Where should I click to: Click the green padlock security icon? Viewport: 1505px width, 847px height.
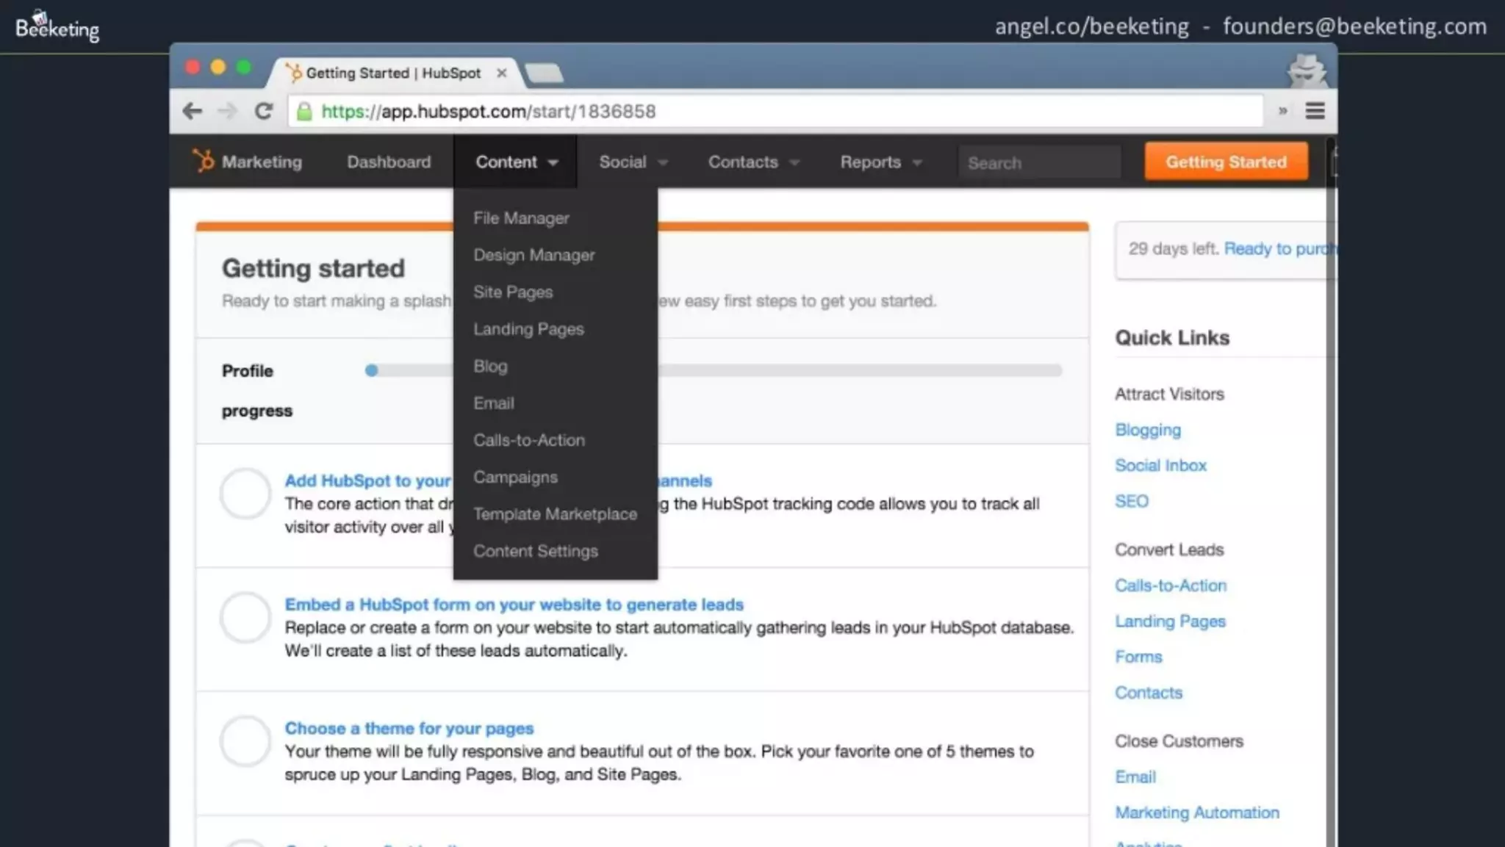pyautogui.click(x=304, y=112)
